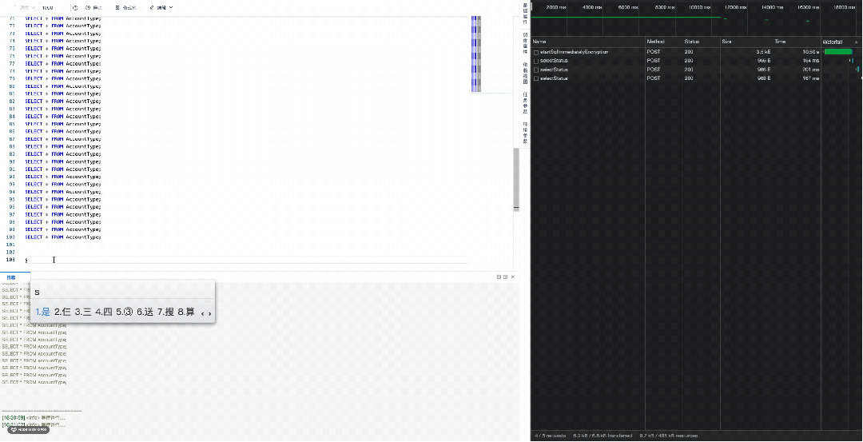Viewport: 863px width, 442px height.
Task: Open the third vertical tab in right sidebar
Action: pos(525,72)
